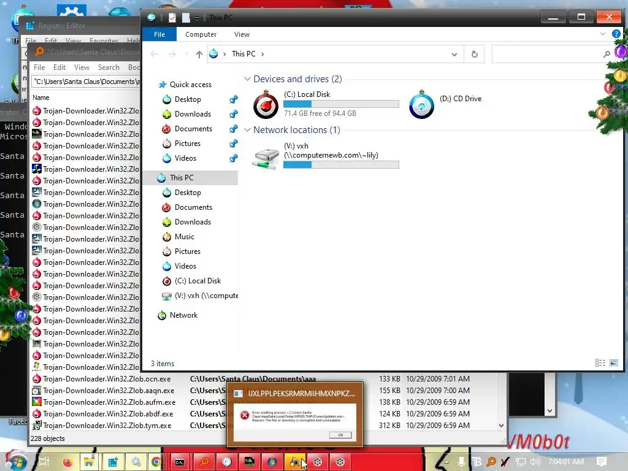
Task: Open Task View on the taskbar
Action: pos(44,462)
